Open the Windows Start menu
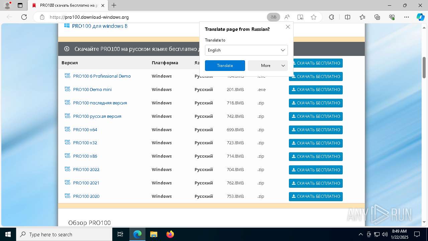 (8, 234)
